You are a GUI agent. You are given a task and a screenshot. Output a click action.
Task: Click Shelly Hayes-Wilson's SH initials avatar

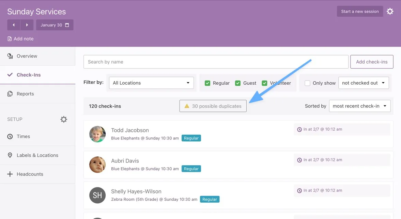coord(97,195)
